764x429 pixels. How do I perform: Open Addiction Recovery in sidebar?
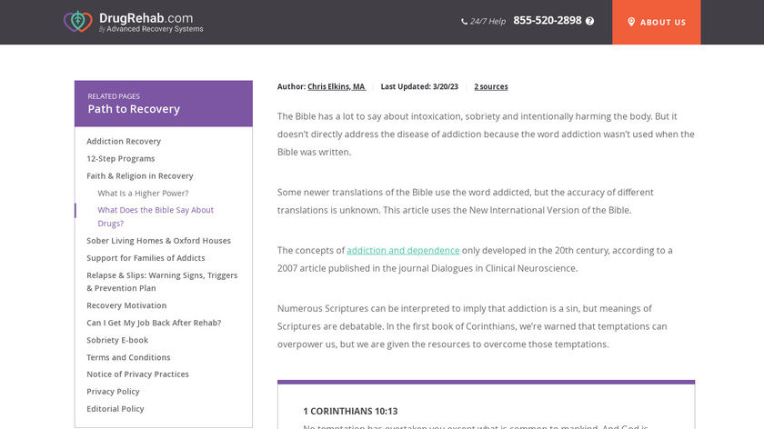124,141
